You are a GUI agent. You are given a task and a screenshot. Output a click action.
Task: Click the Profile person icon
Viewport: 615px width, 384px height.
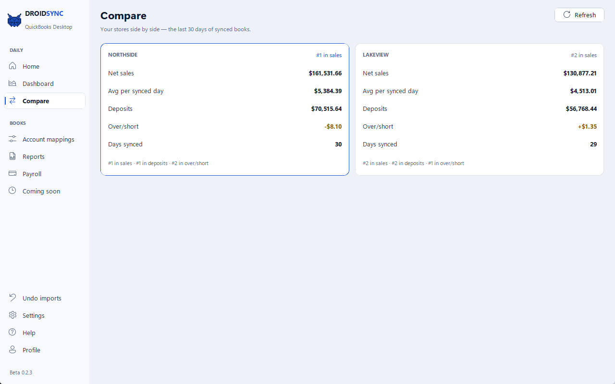click(x=12, y=350)
